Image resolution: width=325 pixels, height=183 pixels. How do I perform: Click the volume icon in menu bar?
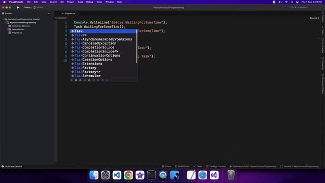280,2
